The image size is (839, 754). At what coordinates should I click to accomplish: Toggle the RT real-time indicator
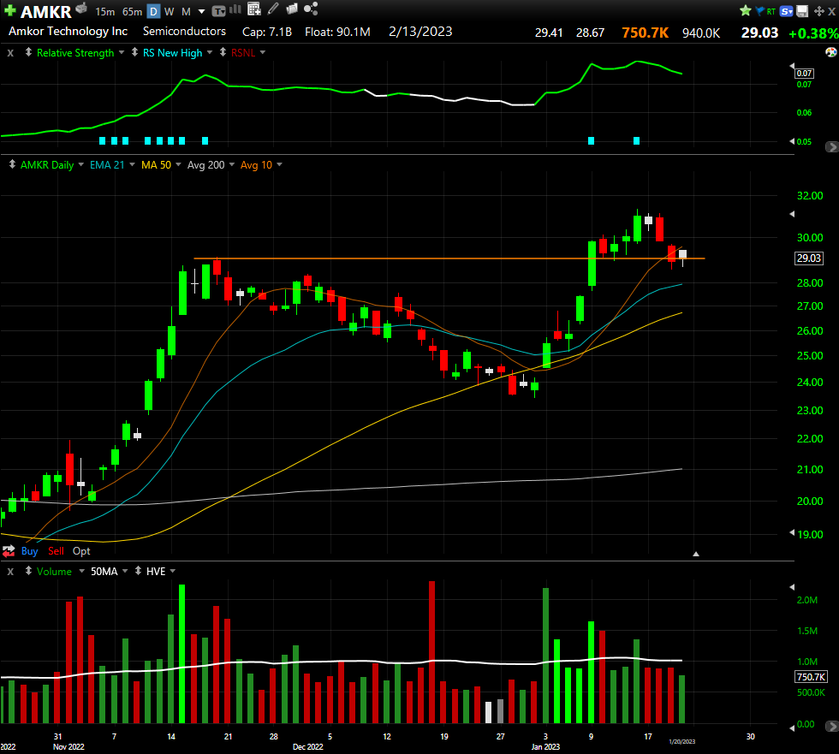pos(771,11)
